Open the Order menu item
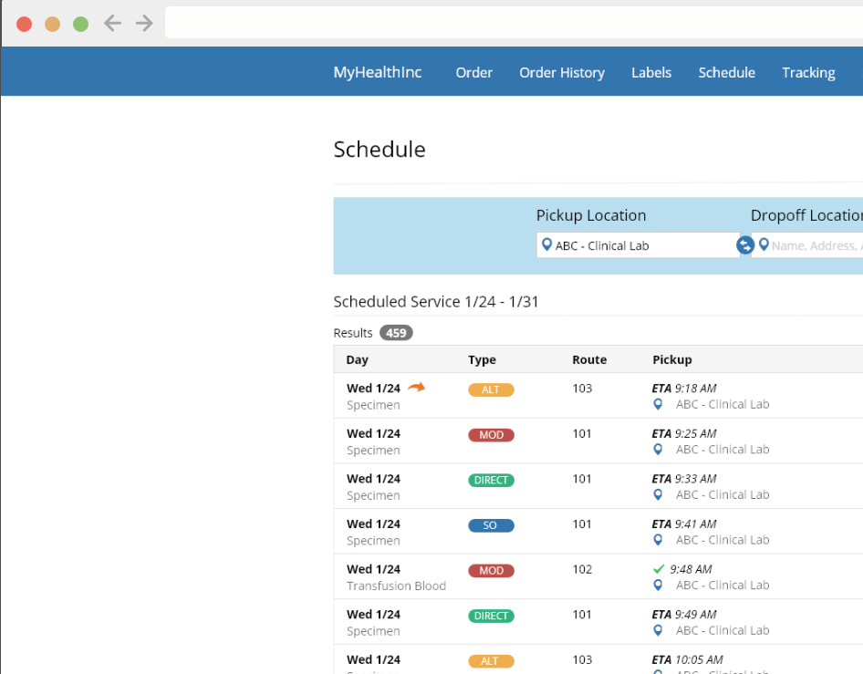Screen dimensions: 863x674 473,73
